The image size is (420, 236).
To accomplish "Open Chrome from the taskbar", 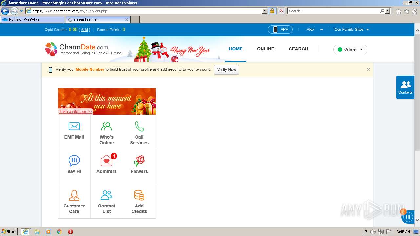I will 59,232.
